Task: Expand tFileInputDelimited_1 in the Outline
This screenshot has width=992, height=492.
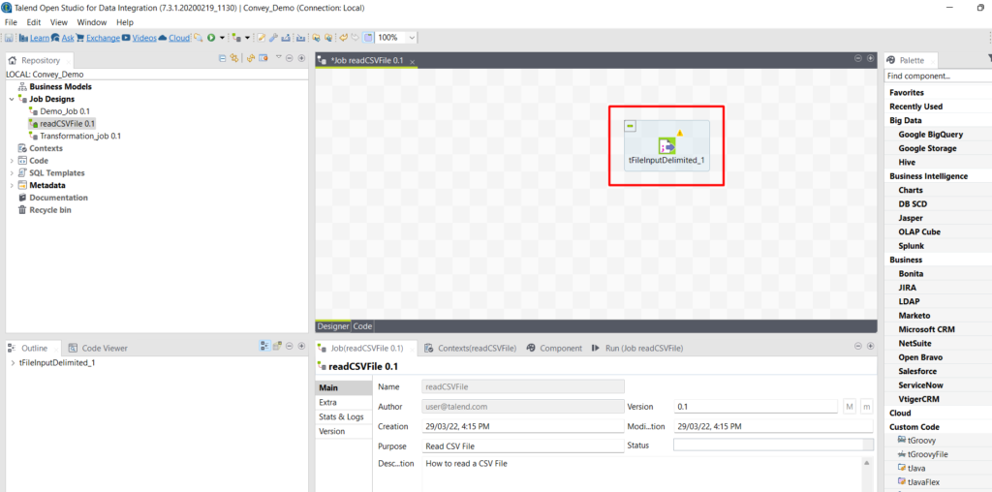Action: pos(14,363)
